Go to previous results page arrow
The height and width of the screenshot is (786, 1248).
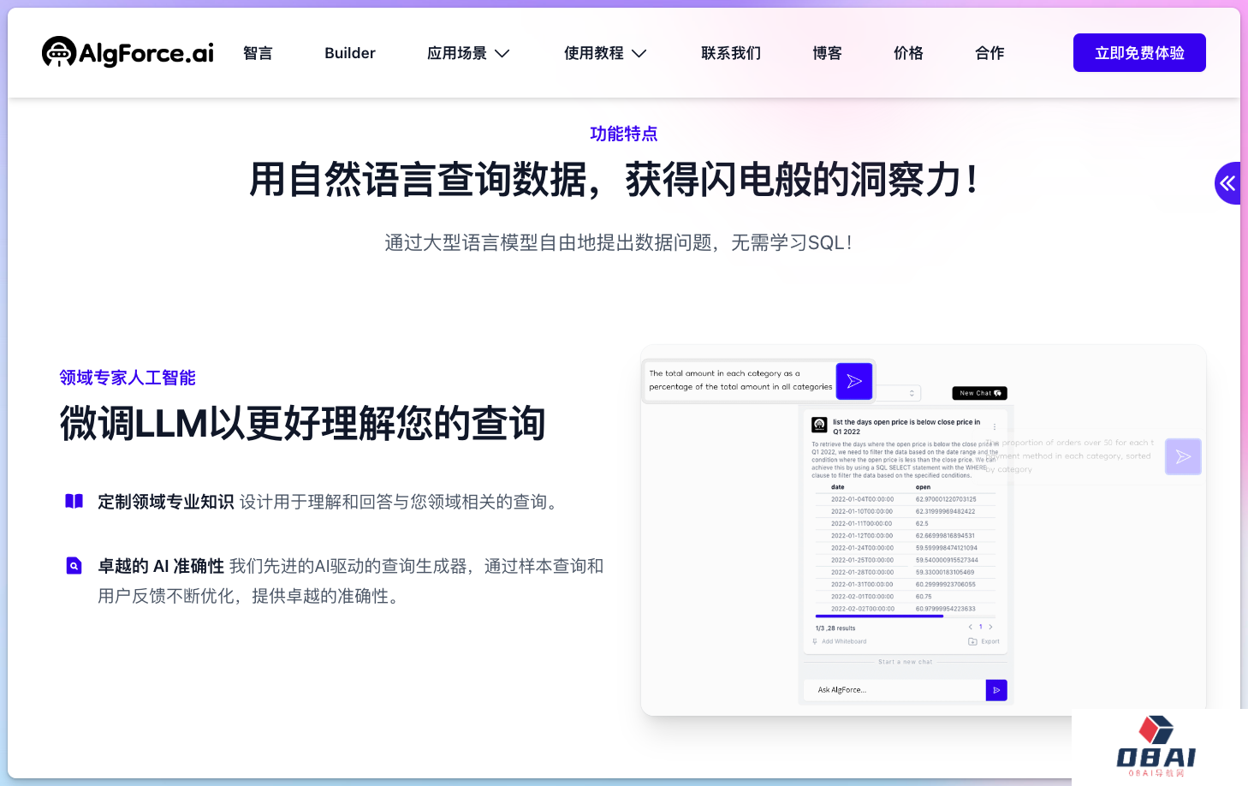coord(970,627)
